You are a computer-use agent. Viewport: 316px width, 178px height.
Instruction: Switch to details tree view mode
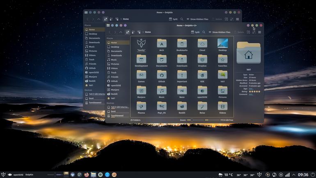click(139, 32)
